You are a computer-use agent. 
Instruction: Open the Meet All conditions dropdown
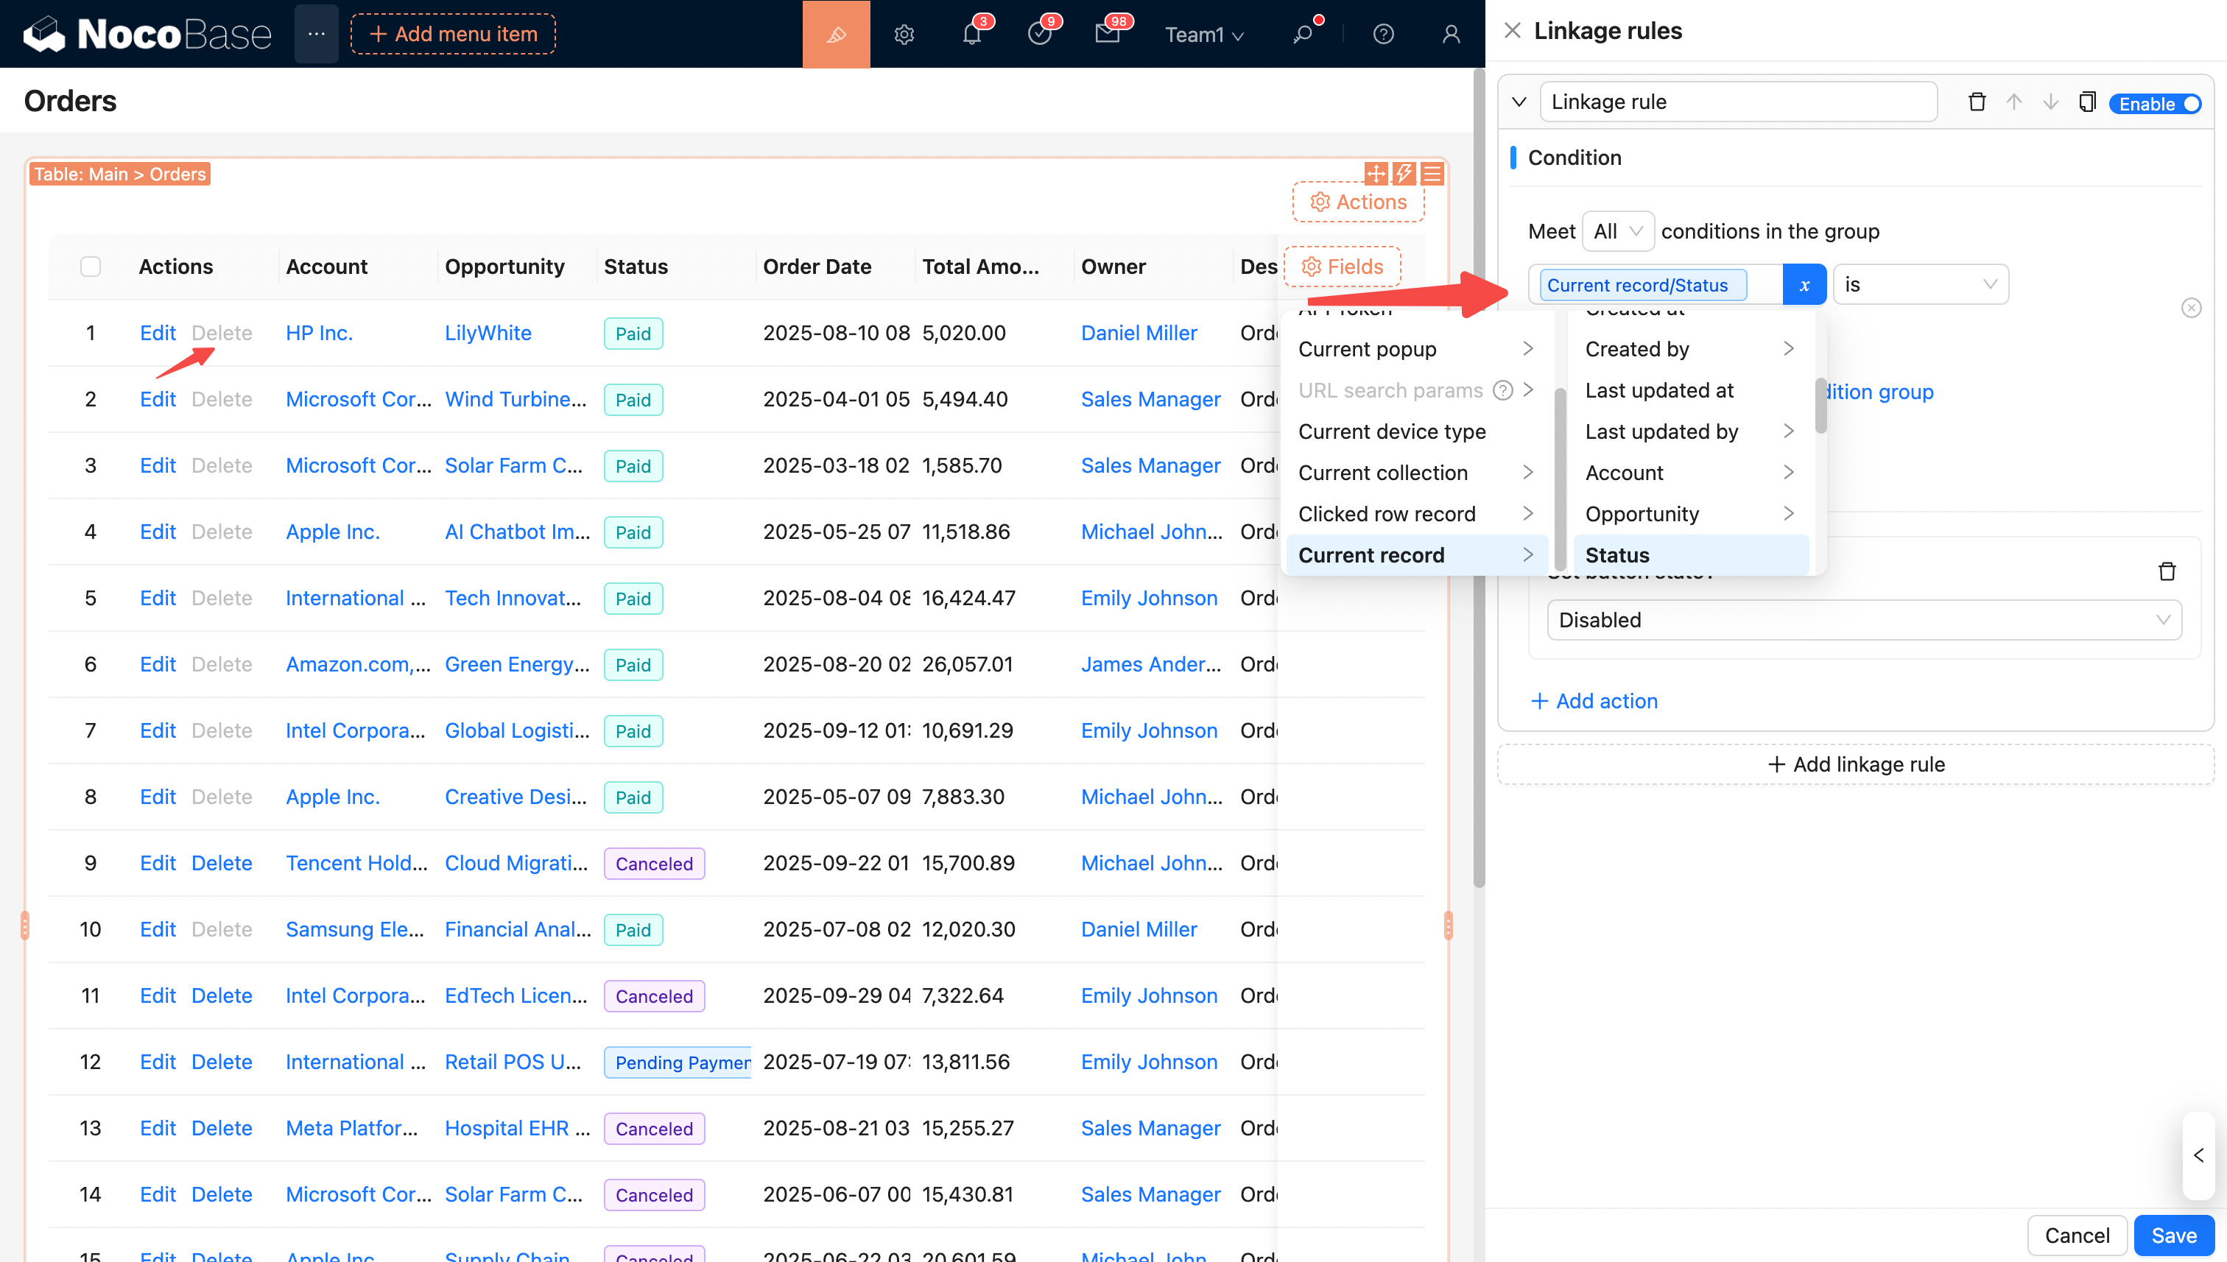[1617, 231]
